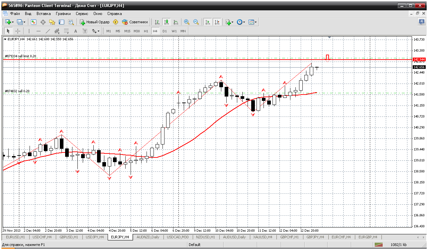Select the arrow cursor tool
This screenshot has height=249, width=428.
coord(8,31)
